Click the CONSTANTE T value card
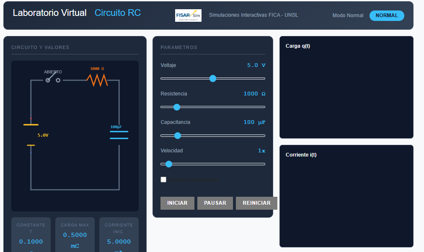The height and width of the screenshot is (252, 424). 31,235
